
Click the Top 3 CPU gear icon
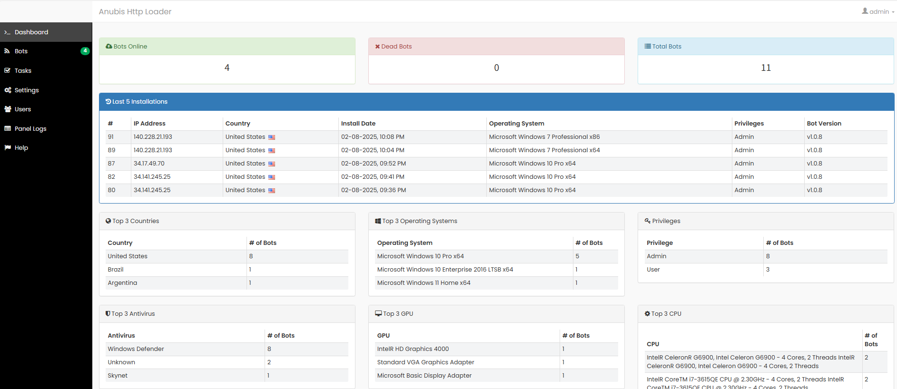coord(647,313)
